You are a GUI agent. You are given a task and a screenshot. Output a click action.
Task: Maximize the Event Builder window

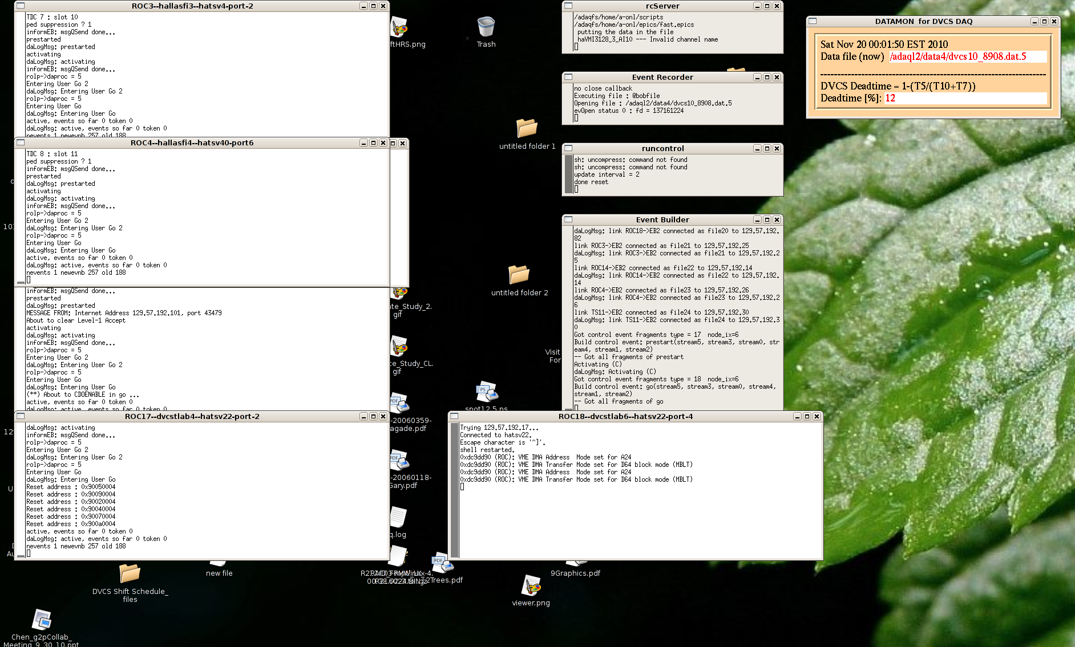[767, 219]
